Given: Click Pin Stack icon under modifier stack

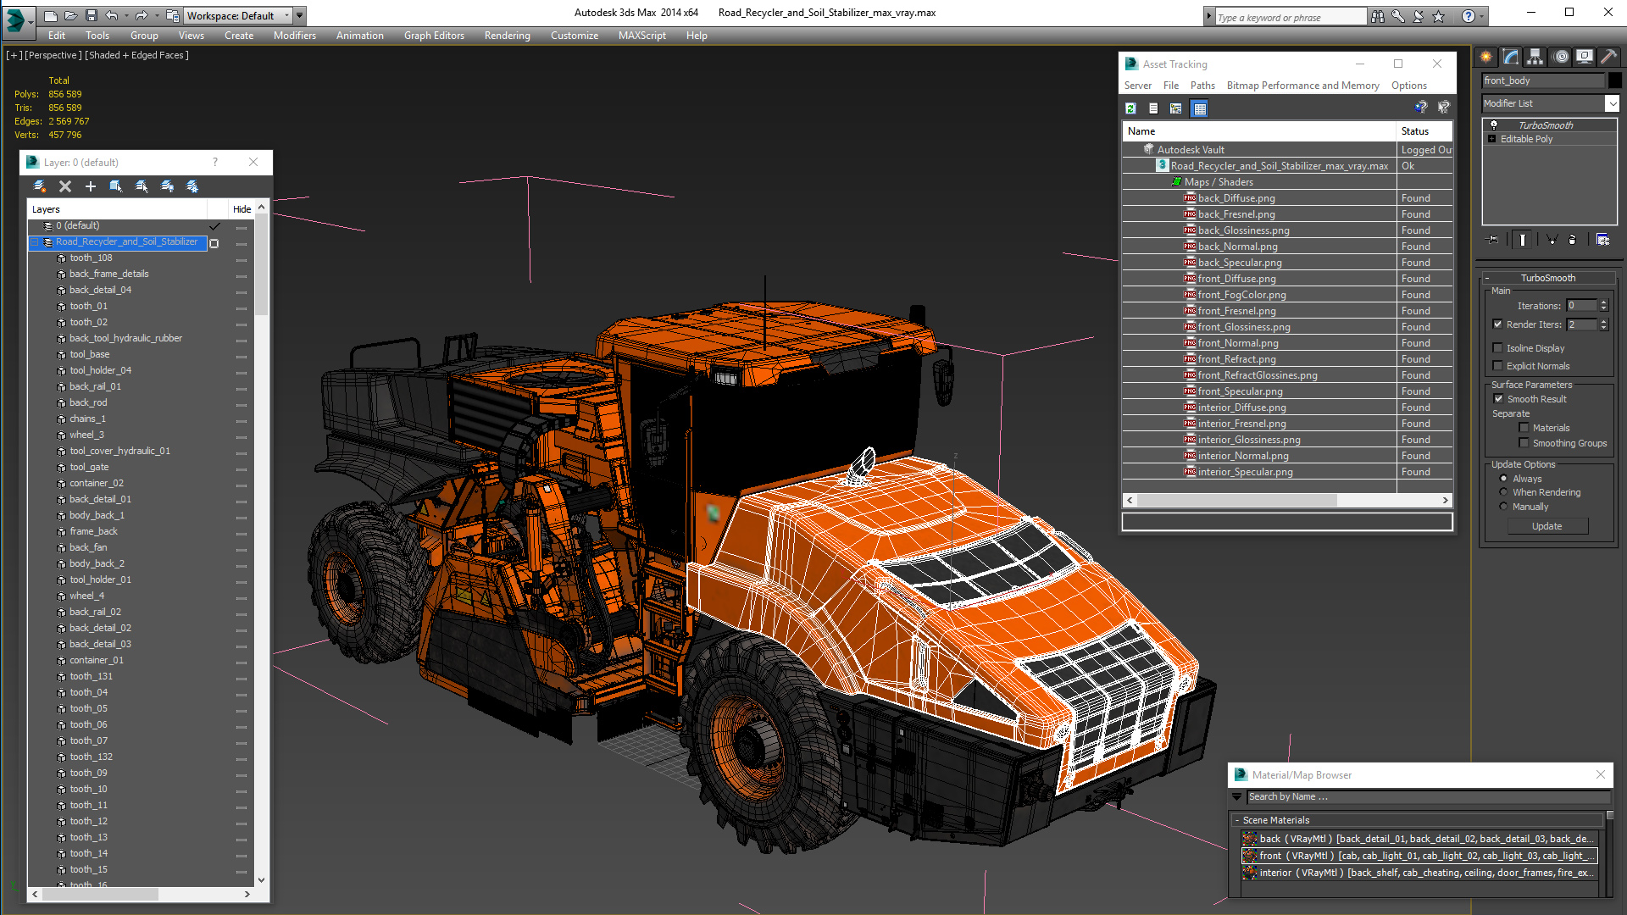Looking at the screenshot, I should point(1493,240).
